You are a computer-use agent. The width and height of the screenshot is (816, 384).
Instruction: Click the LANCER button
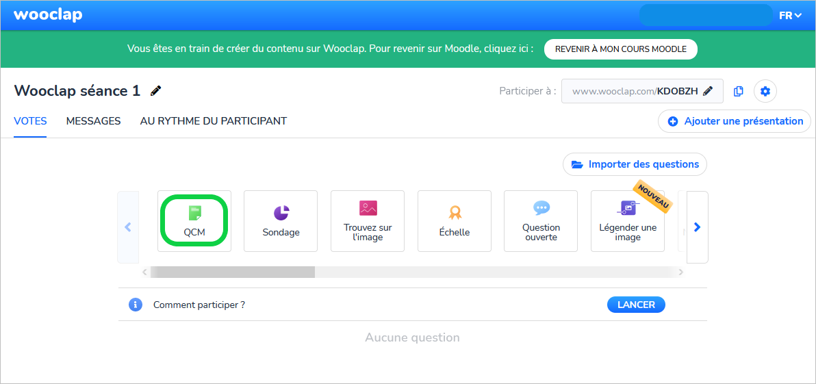[636, 305]
